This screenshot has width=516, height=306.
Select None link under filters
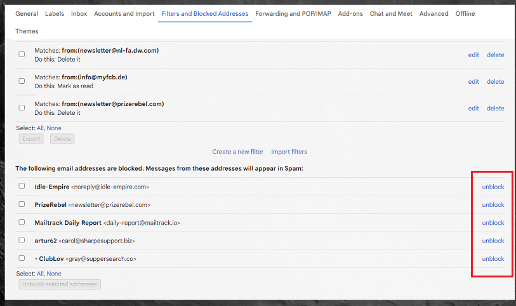coord(54,128)
